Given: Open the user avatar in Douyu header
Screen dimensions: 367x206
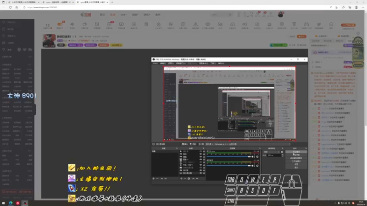Looking at the screenshot, I should pyautogui.click(x=281, y=14).
